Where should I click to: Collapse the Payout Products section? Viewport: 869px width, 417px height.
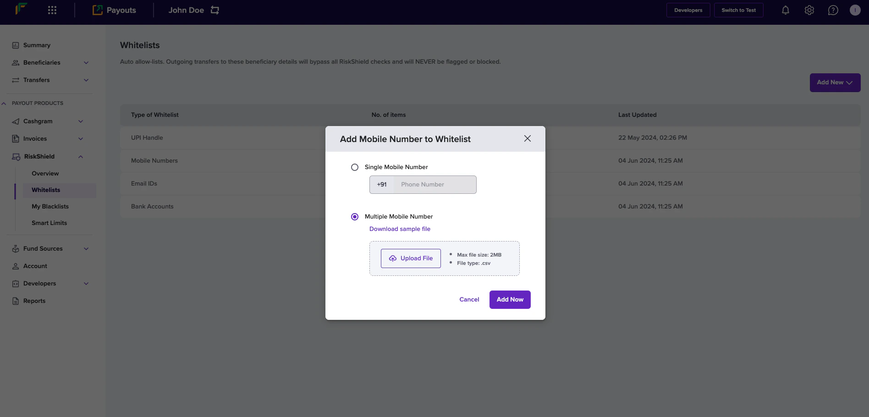point(4,104)
